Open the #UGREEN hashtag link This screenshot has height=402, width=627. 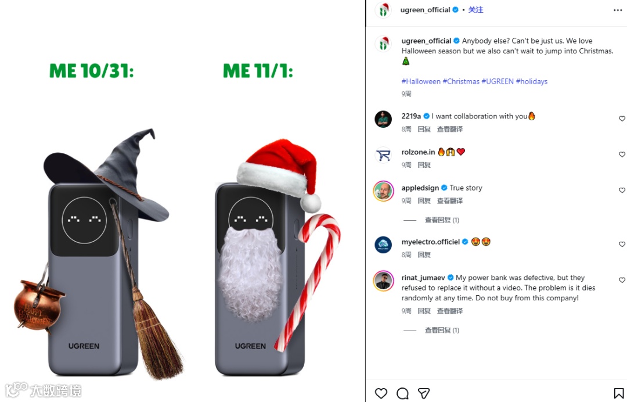point(498,81)
